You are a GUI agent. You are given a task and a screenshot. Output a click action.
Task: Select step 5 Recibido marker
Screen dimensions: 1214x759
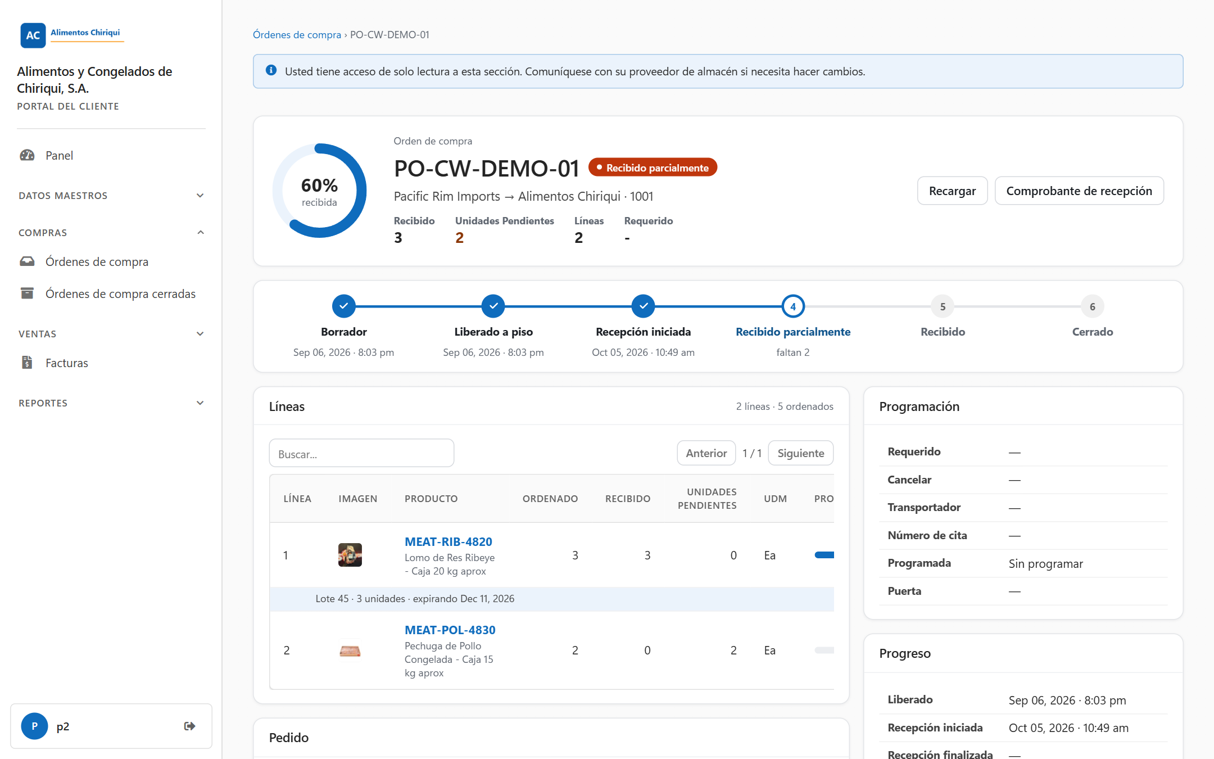click(x=943, y=306)
